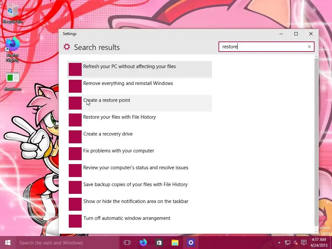This screenshot has width=332, height=249.
Task: Open 'Refresh your PC without affecting your files'
Action: 139,69
